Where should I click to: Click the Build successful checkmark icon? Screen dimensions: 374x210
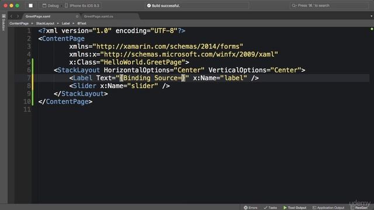coord(149,6)
